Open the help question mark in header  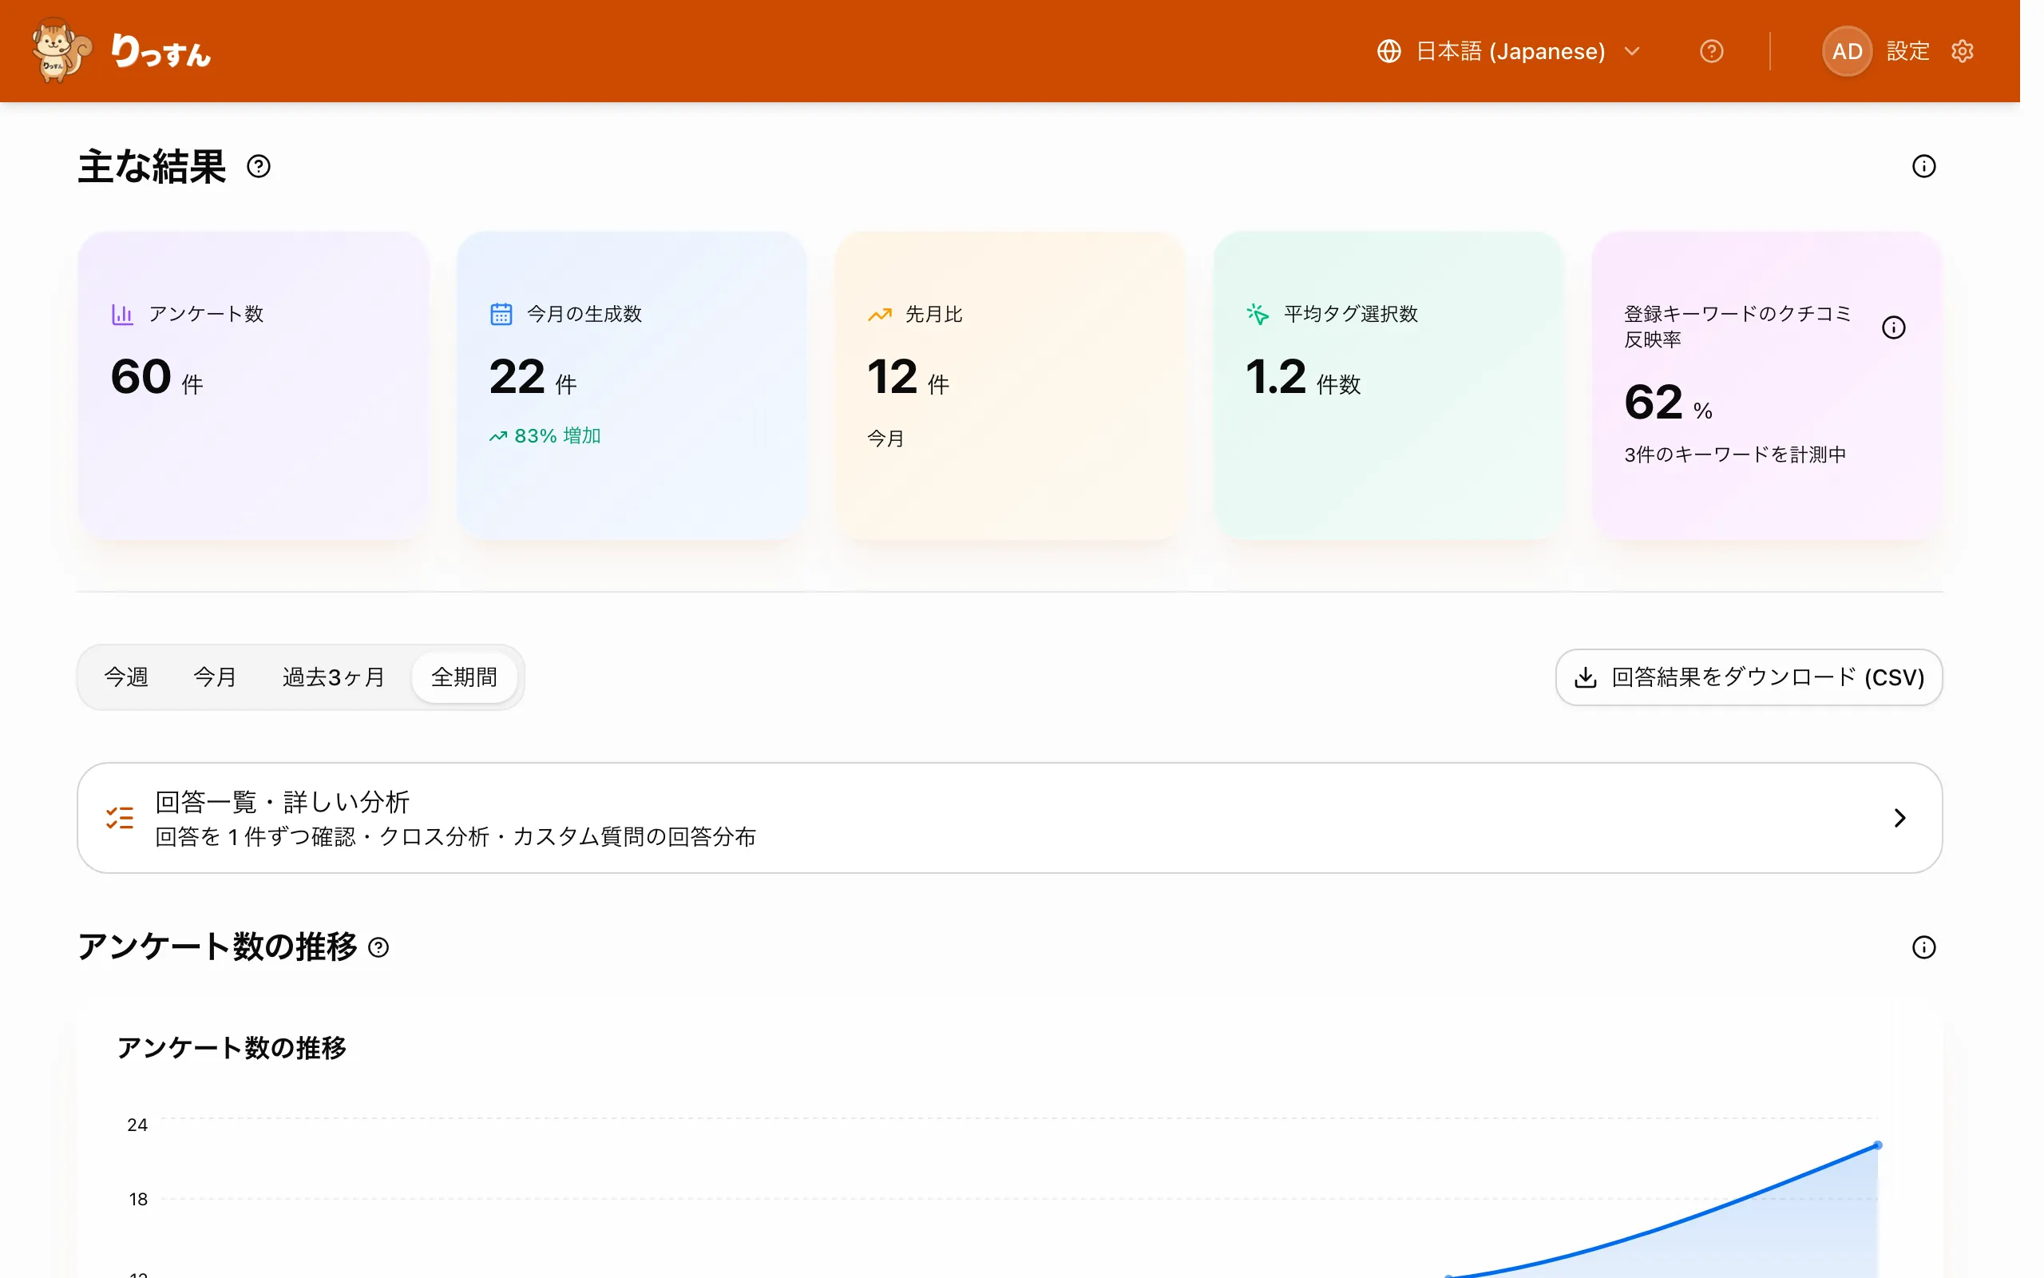(x=1711, y=52)
